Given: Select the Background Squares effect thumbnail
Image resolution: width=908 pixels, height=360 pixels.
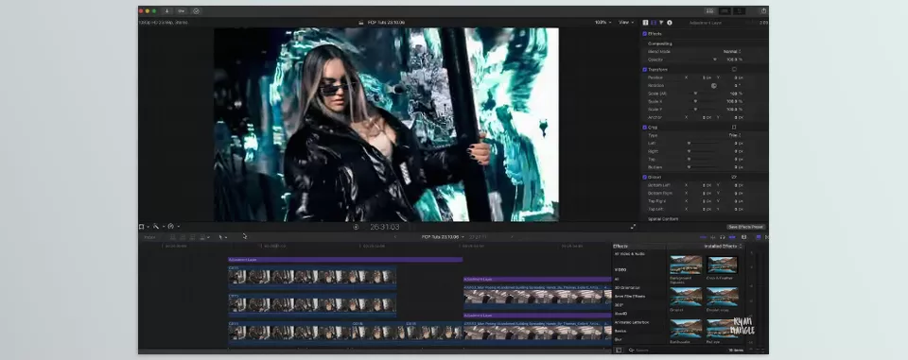Looking at the screenshot, I should click(686, 266).
